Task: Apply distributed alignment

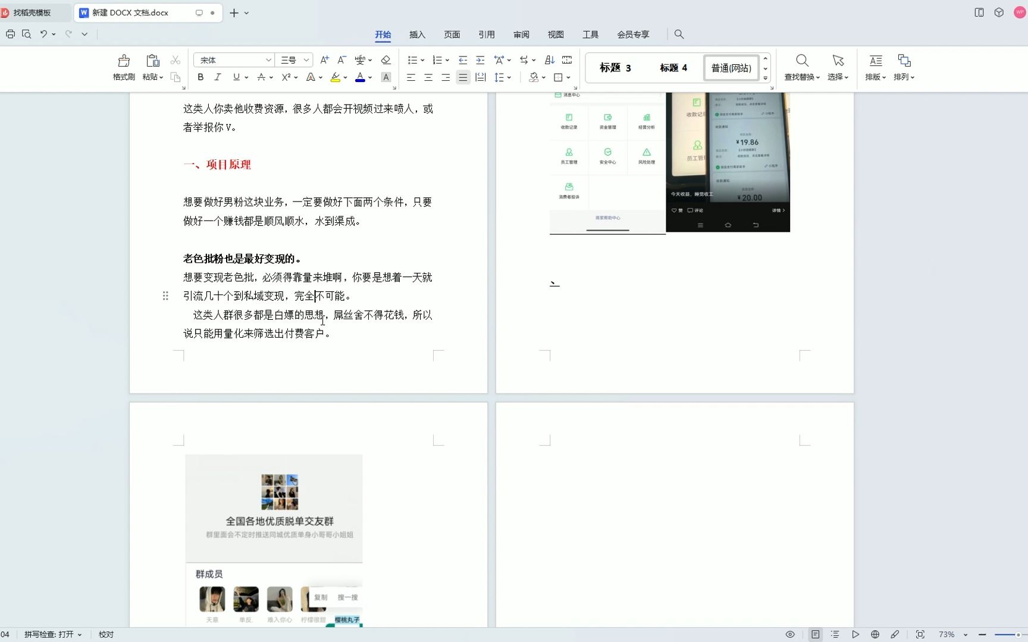Action: 480,77
